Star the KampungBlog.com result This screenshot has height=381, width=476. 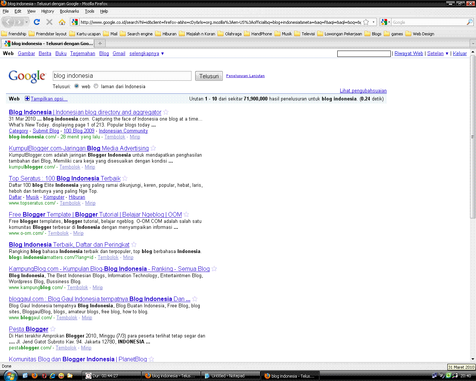pos(214,269)
